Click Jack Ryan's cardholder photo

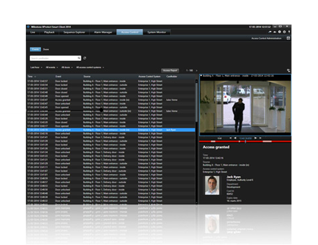click(212, 185)
